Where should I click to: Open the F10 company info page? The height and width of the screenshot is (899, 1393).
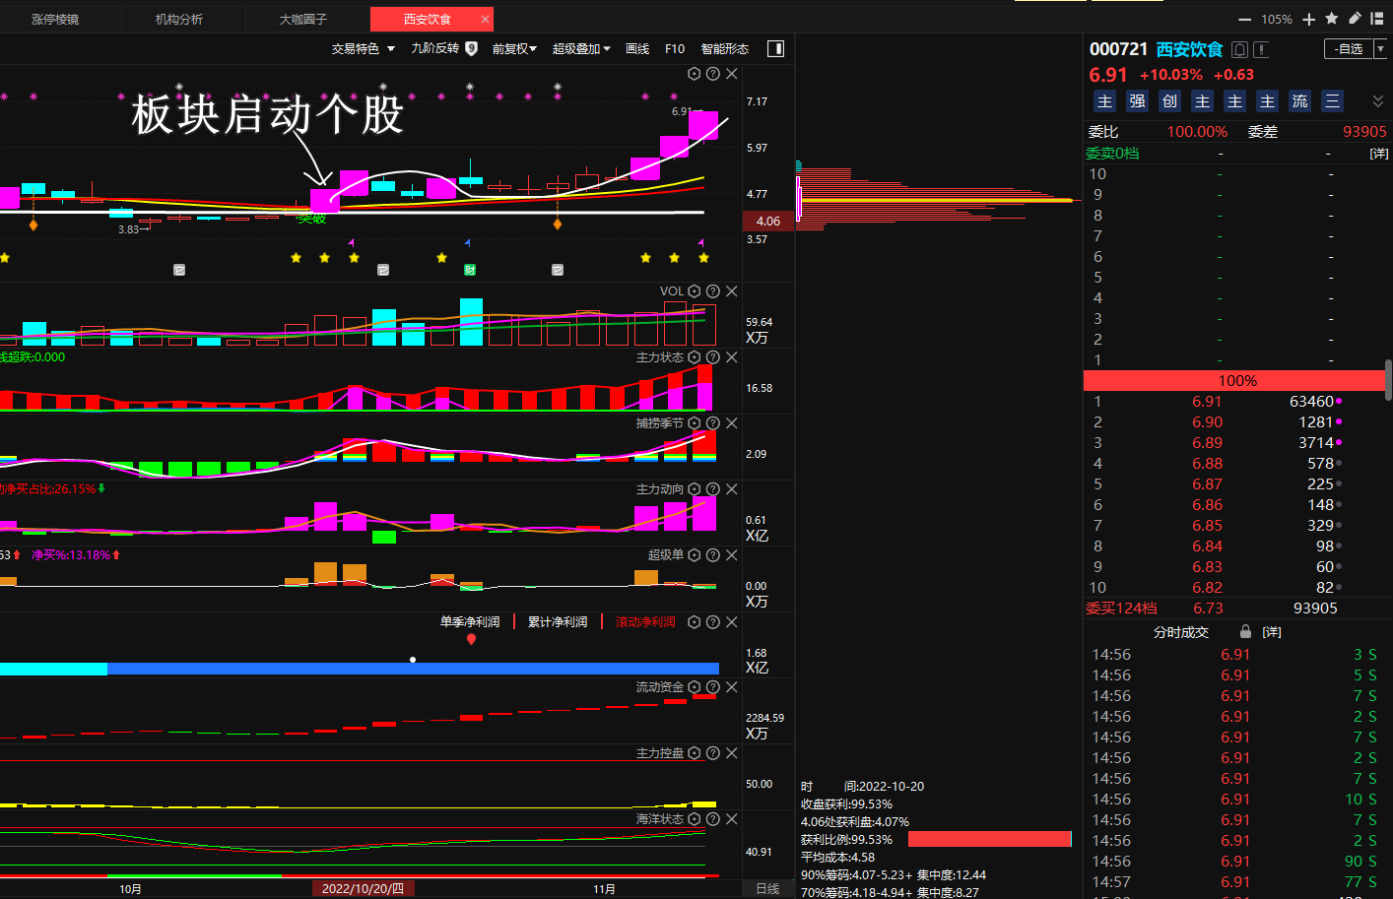pyautogui.click(x=675, y=49)
